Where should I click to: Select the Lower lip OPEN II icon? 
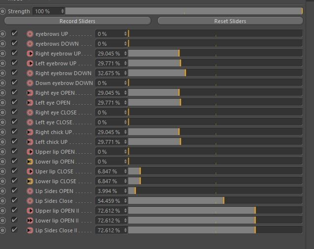click(x=30, y=221)
